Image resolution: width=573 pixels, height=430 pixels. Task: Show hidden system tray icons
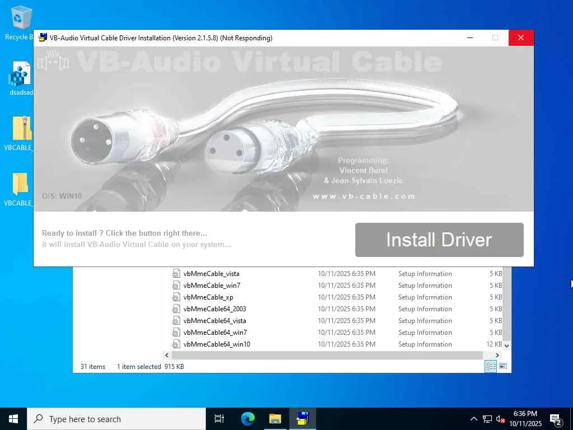(x=473, y=419)
